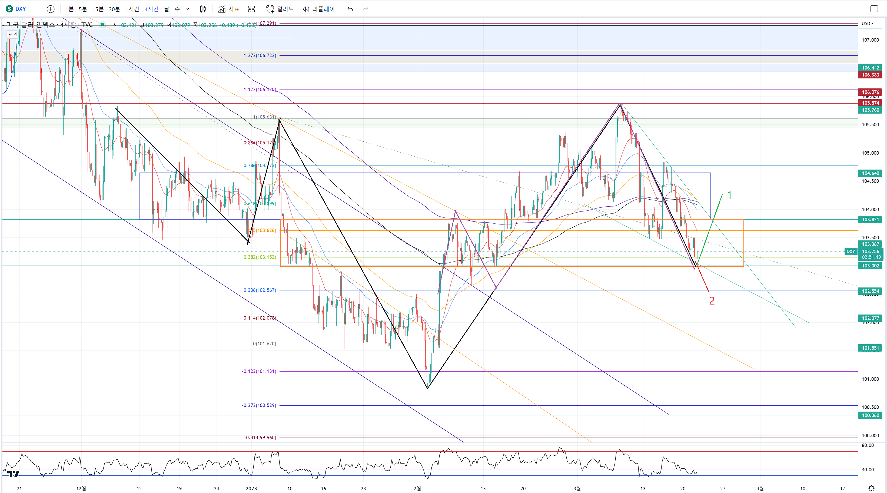
Task: Toggle the fullscreen layout square icon
Action: 874,9
